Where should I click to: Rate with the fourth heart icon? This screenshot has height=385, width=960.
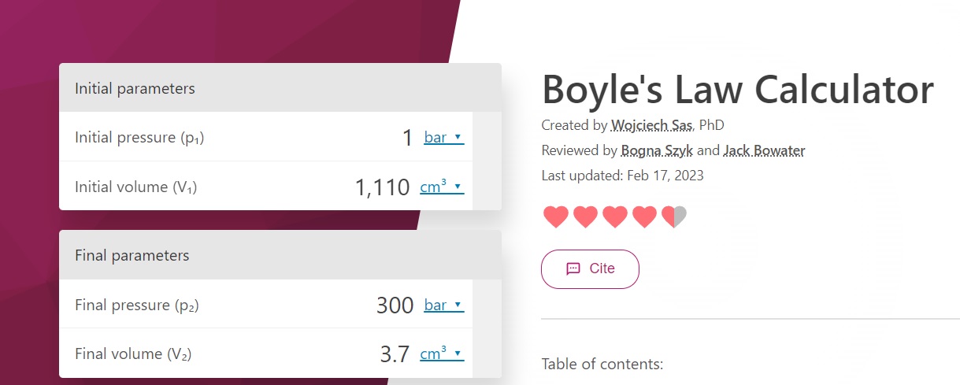tap(644, 217)
